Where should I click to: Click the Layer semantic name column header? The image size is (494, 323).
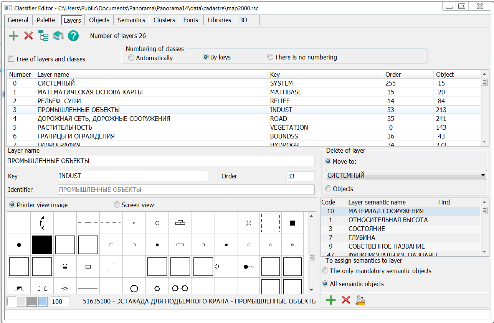(392, 202)
